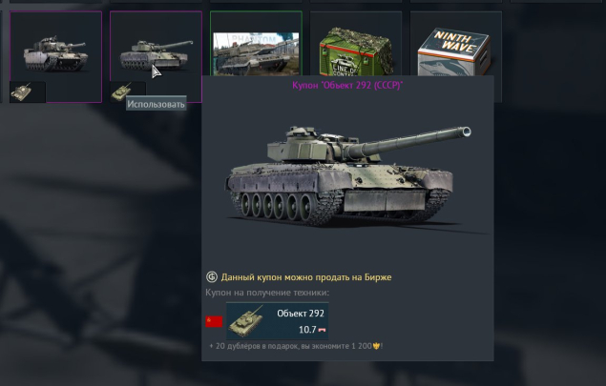Select the Ninth Wave box item
This screenshot has height=386, width=606.
coord(455,51)
